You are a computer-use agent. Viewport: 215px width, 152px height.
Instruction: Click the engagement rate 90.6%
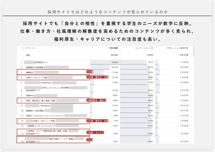[150, 78]
